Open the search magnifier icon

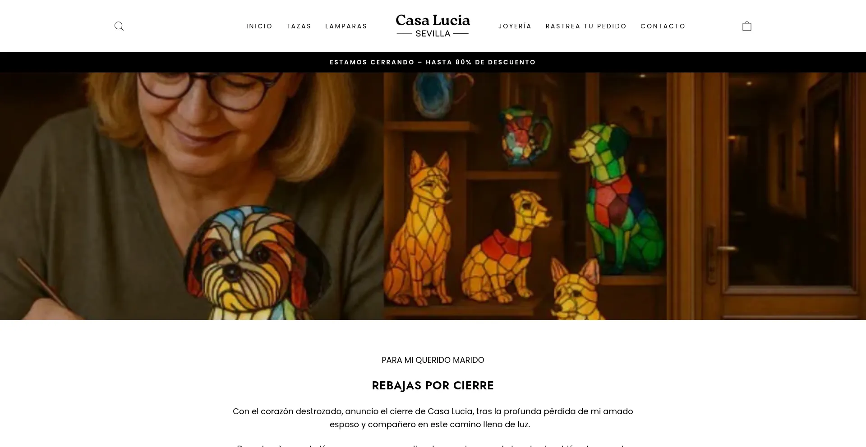[119, 26]
